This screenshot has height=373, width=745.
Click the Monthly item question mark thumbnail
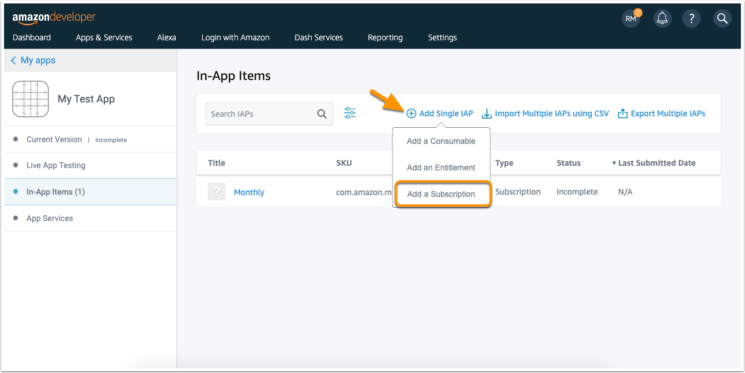(x=217, y=192)
